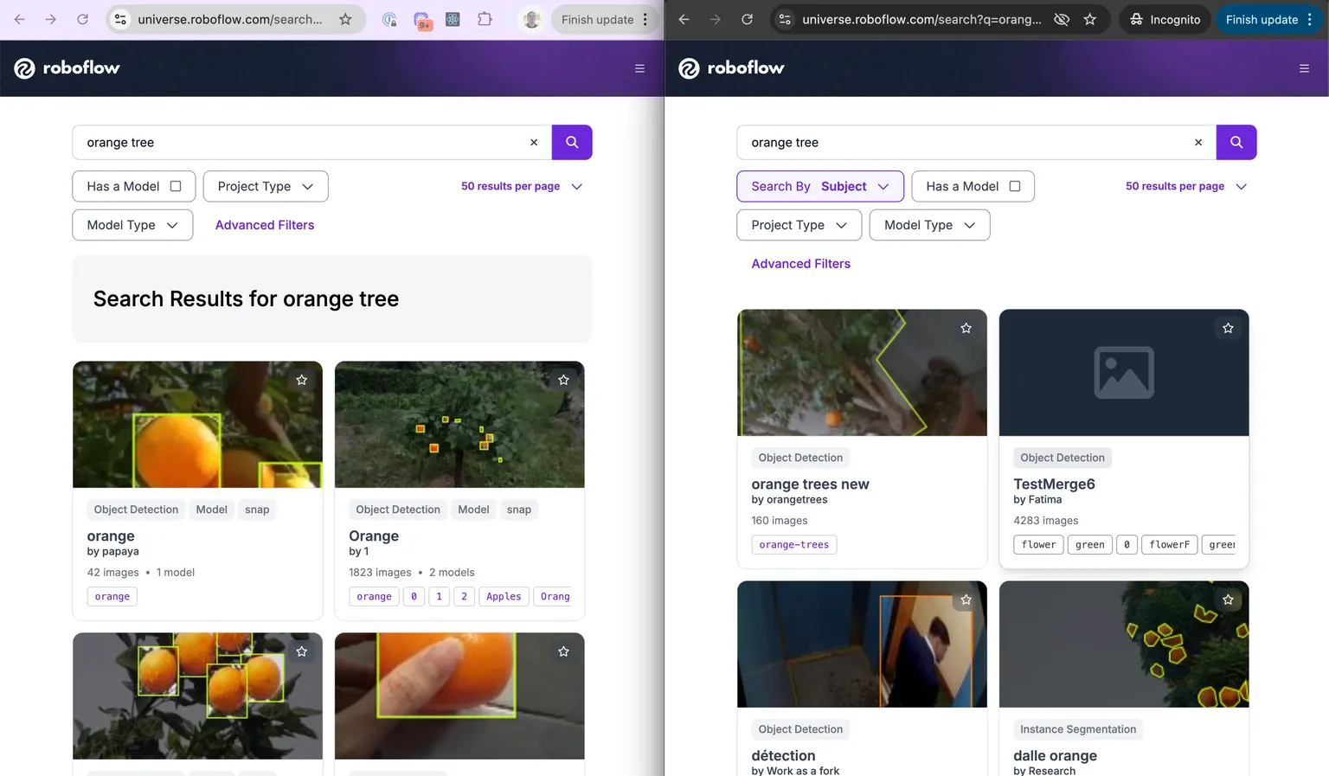Open site information icon in left window address bar
The image size is (1329, 776).
click(120, 19)
